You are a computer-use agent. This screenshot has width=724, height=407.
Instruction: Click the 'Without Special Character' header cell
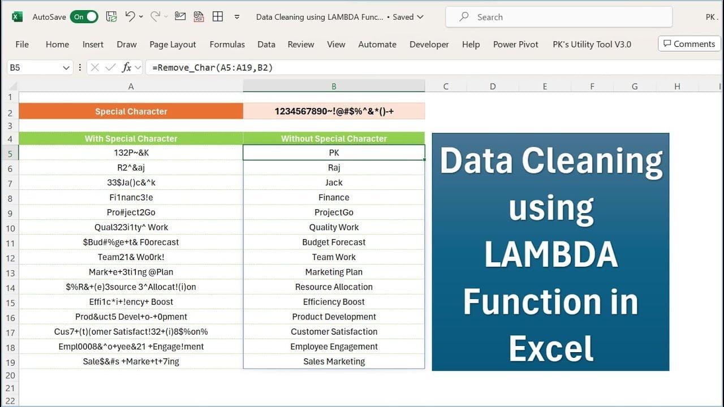point(334,138)
